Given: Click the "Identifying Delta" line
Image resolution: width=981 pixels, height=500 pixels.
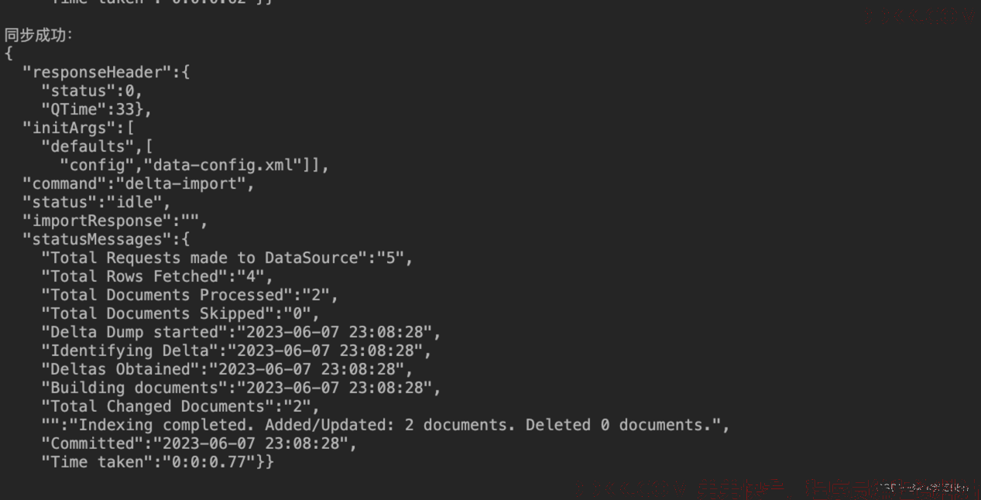Looking at the screenshot, I should (x=237, y=351).
